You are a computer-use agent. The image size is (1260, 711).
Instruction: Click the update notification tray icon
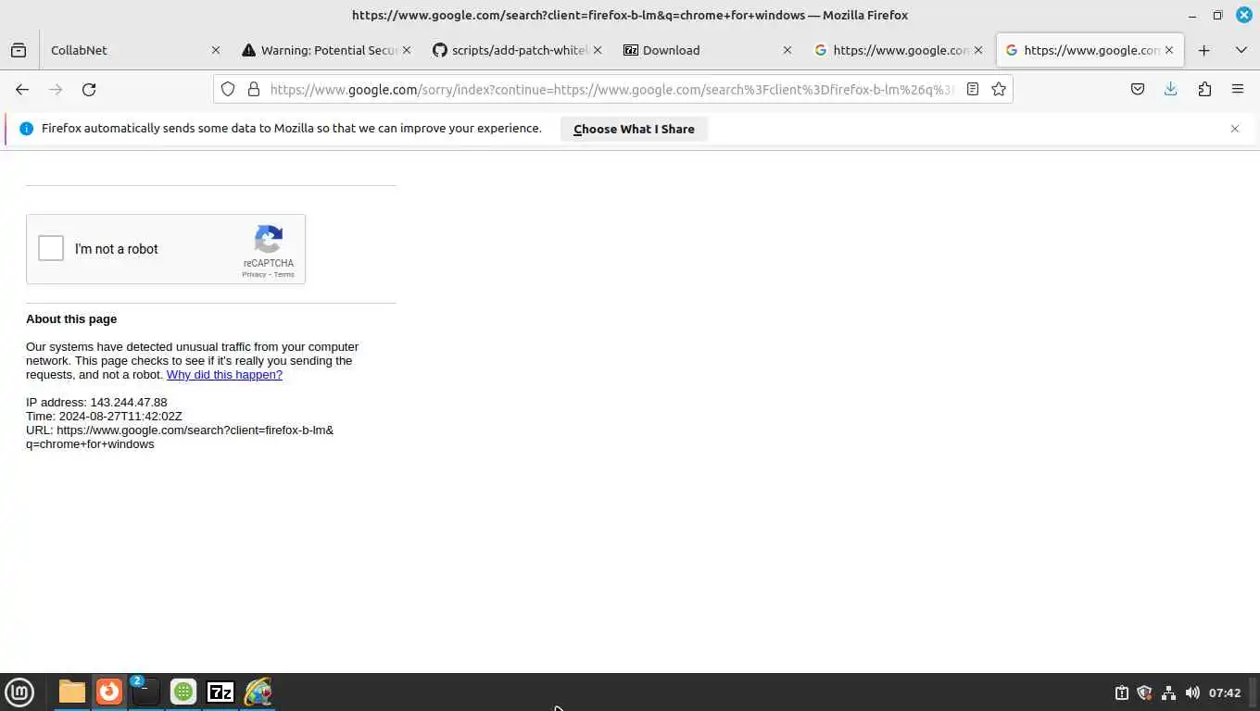(1121, 692)
